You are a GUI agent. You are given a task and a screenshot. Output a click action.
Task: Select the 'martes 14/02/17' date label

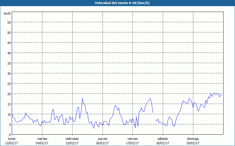(x=42, y=141)
